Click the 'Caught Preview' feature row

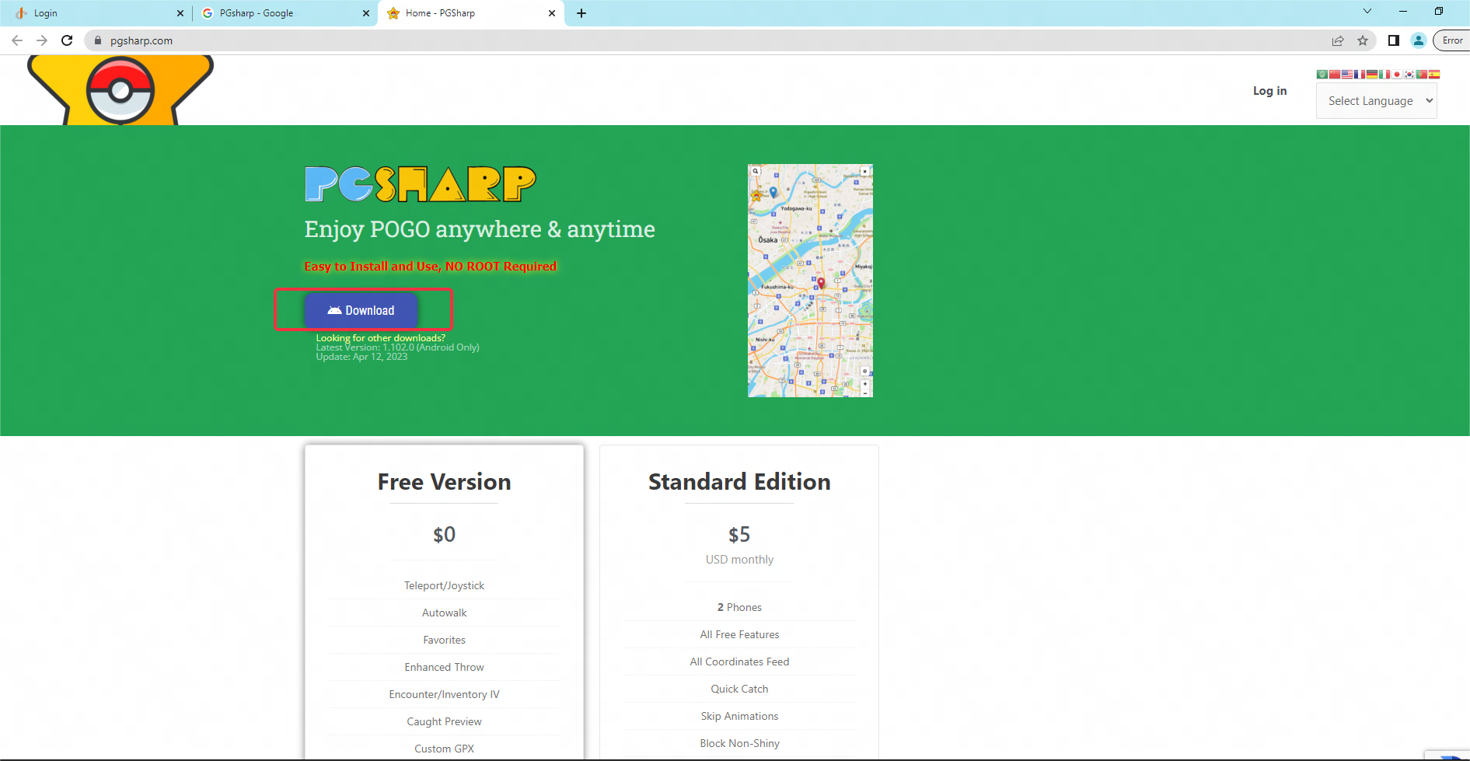coord(444,721)
